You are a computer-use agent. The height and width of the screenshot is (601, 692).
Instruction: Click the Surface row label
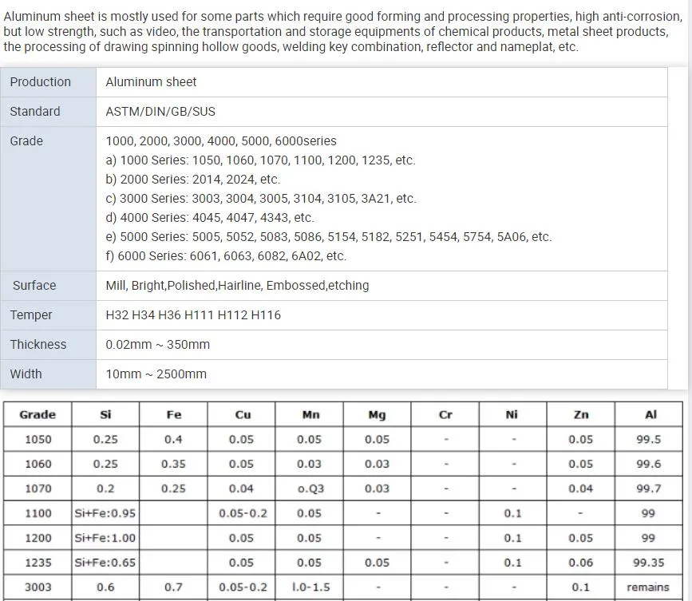[x=33, y=285]
